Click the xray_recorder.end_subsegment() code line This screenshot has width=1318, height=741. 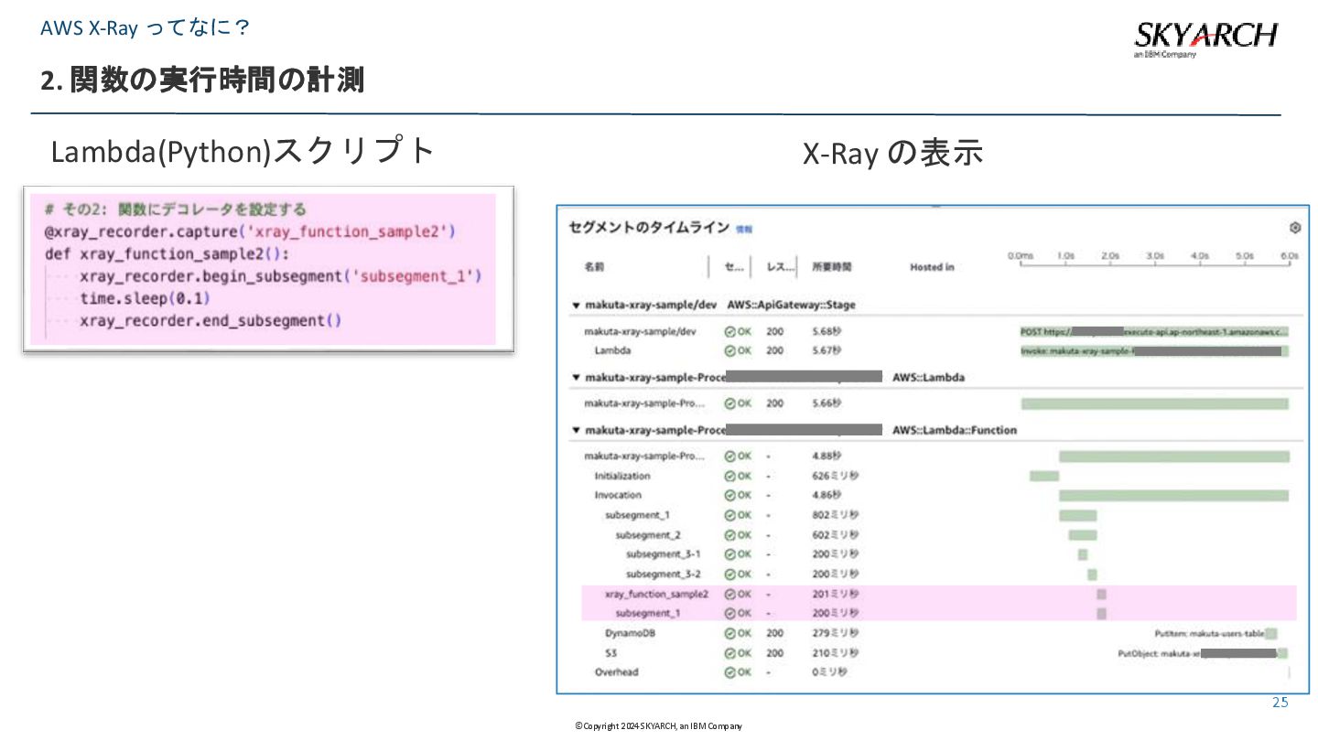click(x=211, y=320)
